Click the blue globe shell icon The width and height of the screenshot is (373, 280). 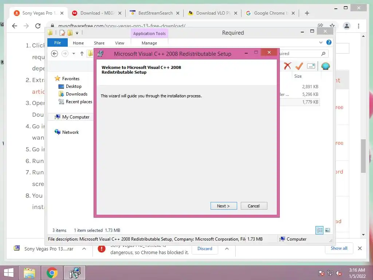click(325, 66)
